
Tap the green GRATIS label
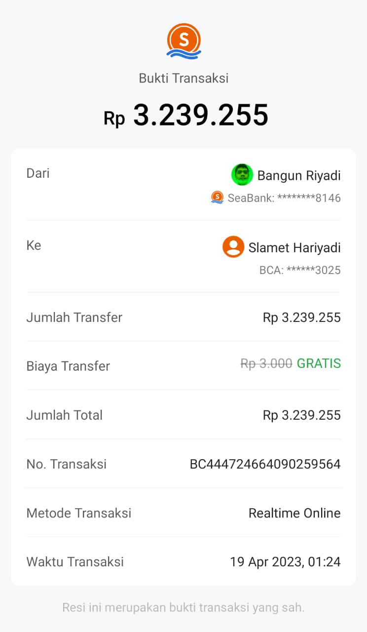pyautogui.click(x=319, y=363)
